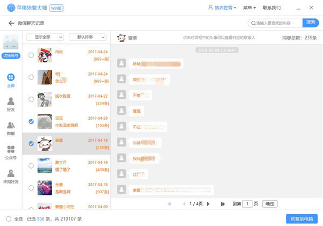
Task: Click the account picture above 切换账号
Action: pyautogui.click(x=11, y=42)
